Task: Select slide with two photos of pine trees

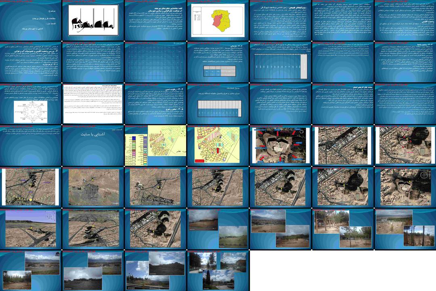Action: coord(343,229)
